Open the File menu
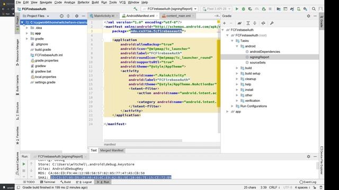This screenshot has height=190, width=339. pyautogui.click(x=19, y=2)
